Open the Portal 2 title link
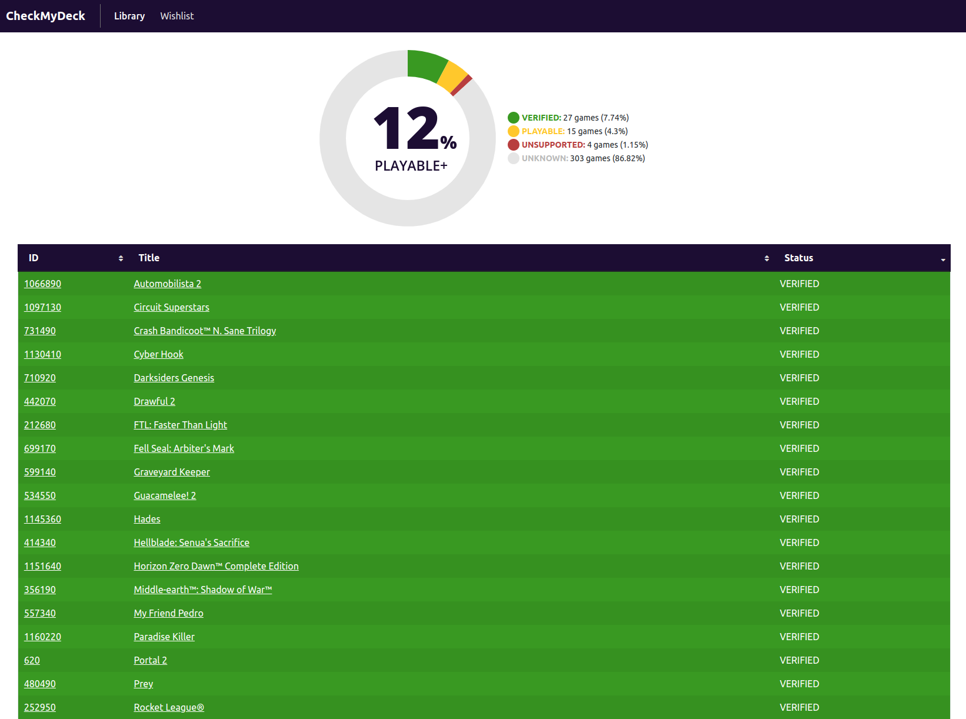This screenshot has width=966, height=719. pyautogui.click(x=151, y=660)
